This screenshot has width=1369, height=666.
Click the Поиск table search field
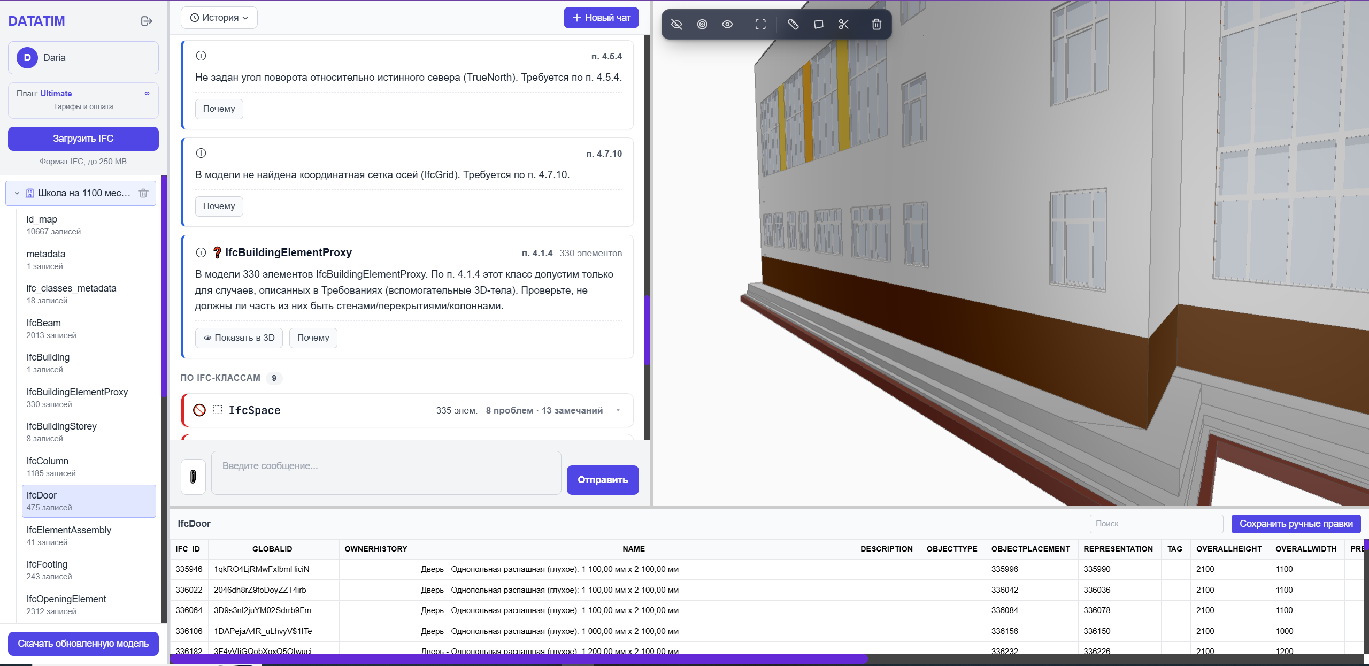click(x=1156, y=524)
